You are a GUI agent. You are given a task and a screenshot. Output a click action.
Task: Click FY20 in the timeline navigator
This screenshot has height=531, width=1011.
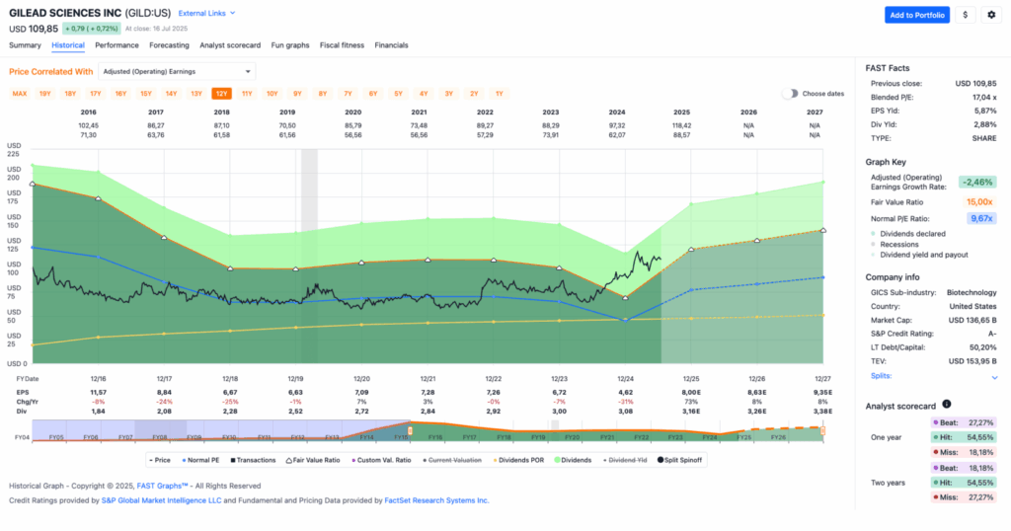(x=572, y=437)
